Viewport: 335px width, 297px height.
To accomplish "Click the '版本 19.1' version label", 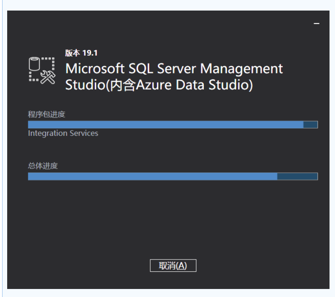I will 81,53.
